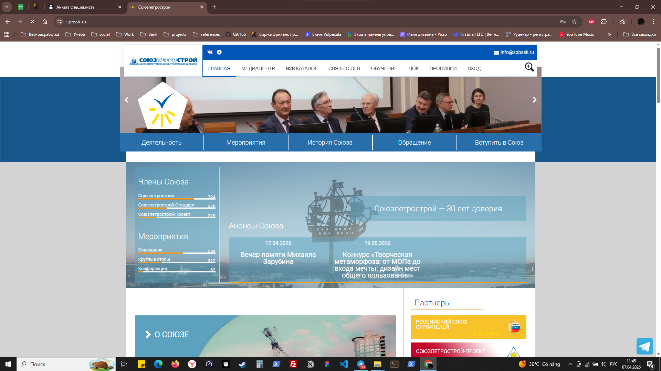Open the Telegram icon in blue header
661x371 pixels.
[219, 52]
